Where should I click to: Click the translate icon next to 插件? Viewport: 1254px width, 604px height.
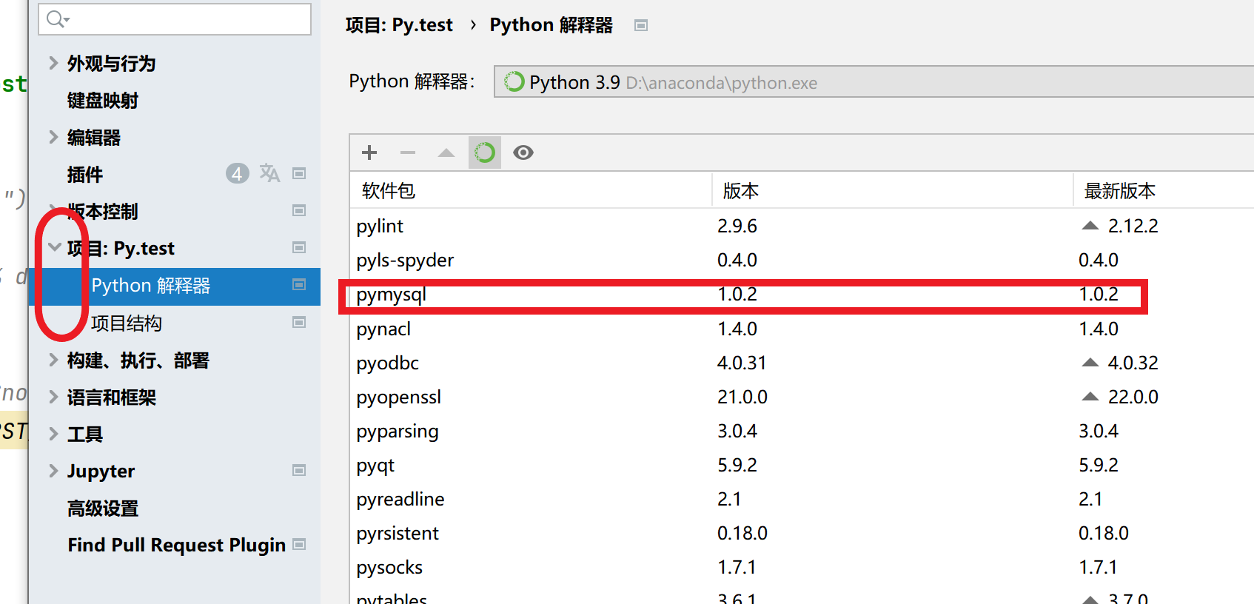269,173
